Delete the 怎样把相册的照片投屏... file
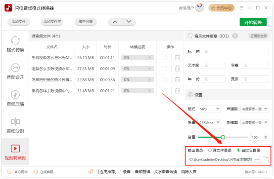 (x=178, y=79)
